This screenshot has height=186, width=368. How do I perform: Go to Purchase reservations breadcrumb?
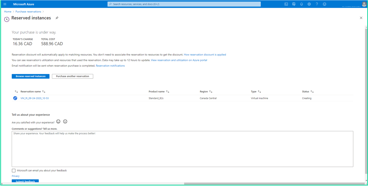point(28,12)
